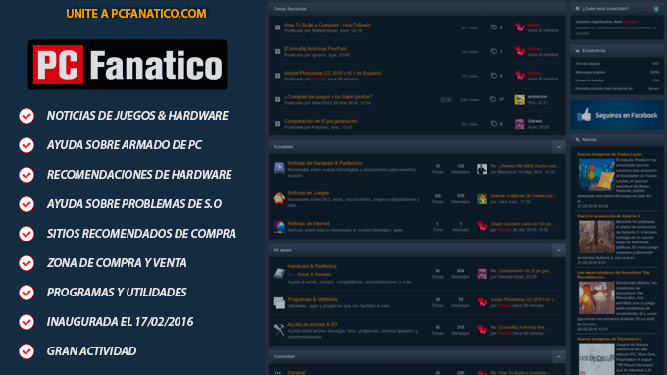This screenshot has height=375, width=667.
Task: Collapse the Comunidad category
Action: 558,356
